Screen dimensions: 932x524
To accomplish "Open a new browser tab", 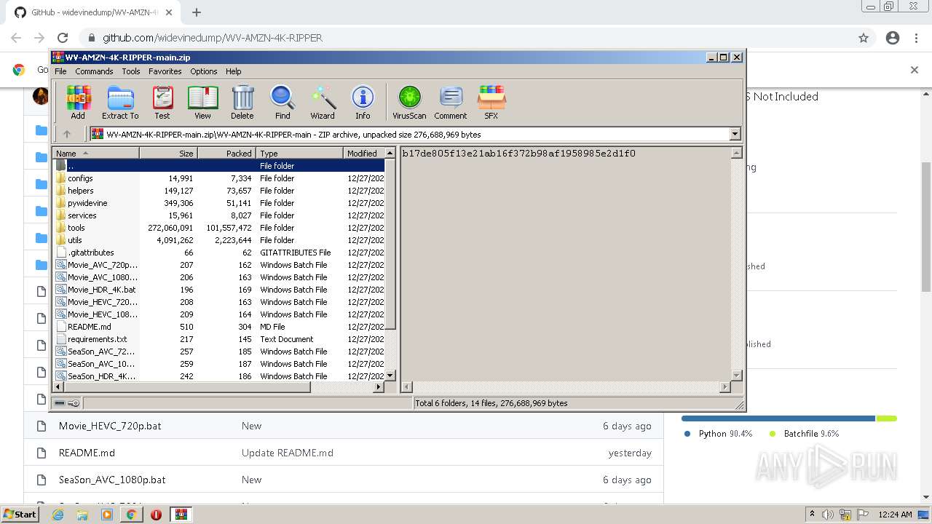I will click(x=197, y=12).
